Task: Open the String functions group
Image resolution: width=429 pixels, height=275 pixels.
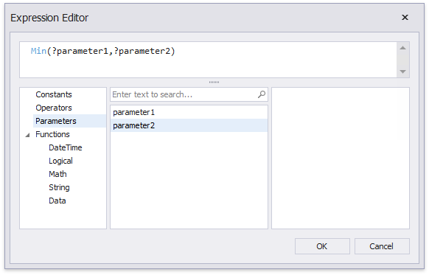Action: (x=59, y=187)
